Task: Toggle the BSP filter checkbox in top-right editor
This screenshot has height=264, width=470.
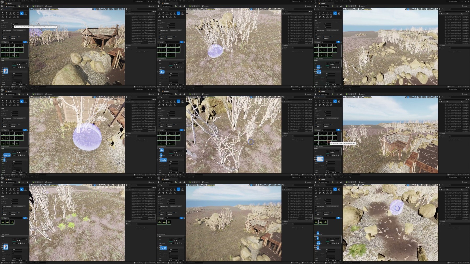Action: pos(331,37)
